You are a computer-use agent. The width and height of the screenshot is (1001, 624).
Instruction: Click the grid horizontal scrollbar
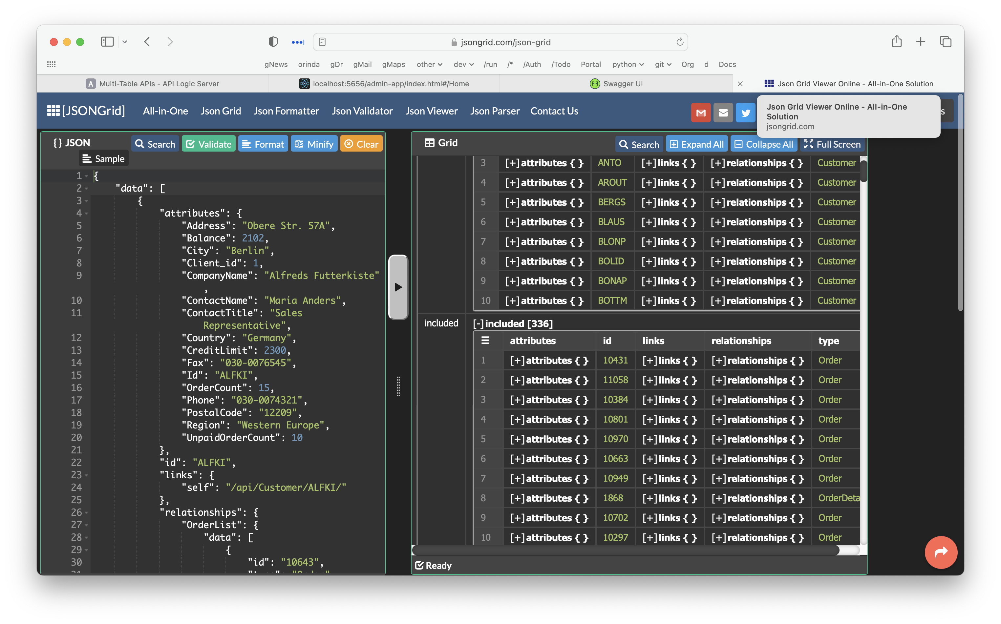[625, 550]
